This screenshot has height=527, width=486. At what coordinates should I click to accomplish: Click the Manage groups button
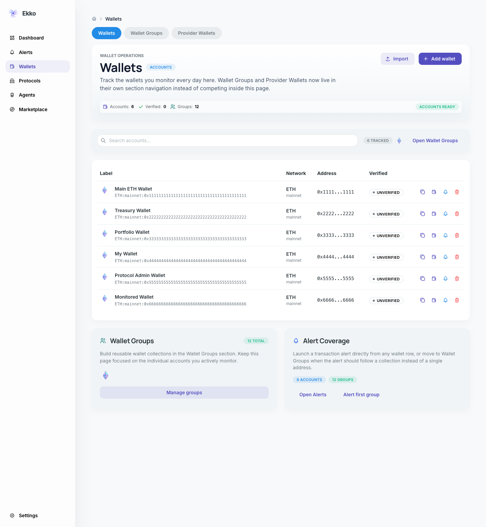[184, 393]
